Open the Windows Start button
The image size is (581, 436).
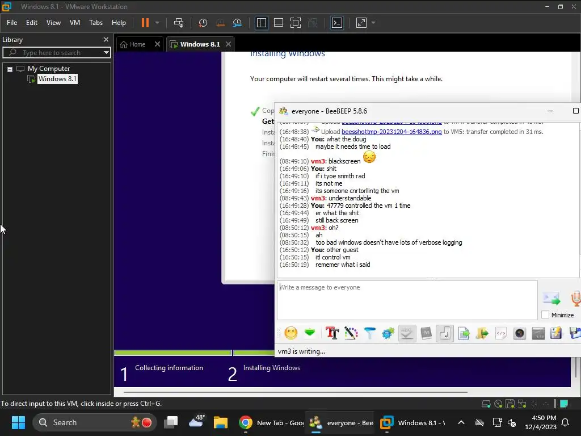pyautogui.click(x=18, y=422)
